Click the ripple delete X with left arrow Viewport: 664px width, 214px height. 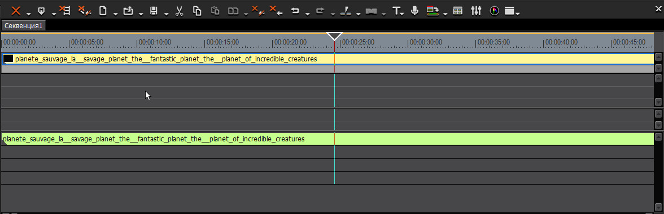tap(276, 11)
